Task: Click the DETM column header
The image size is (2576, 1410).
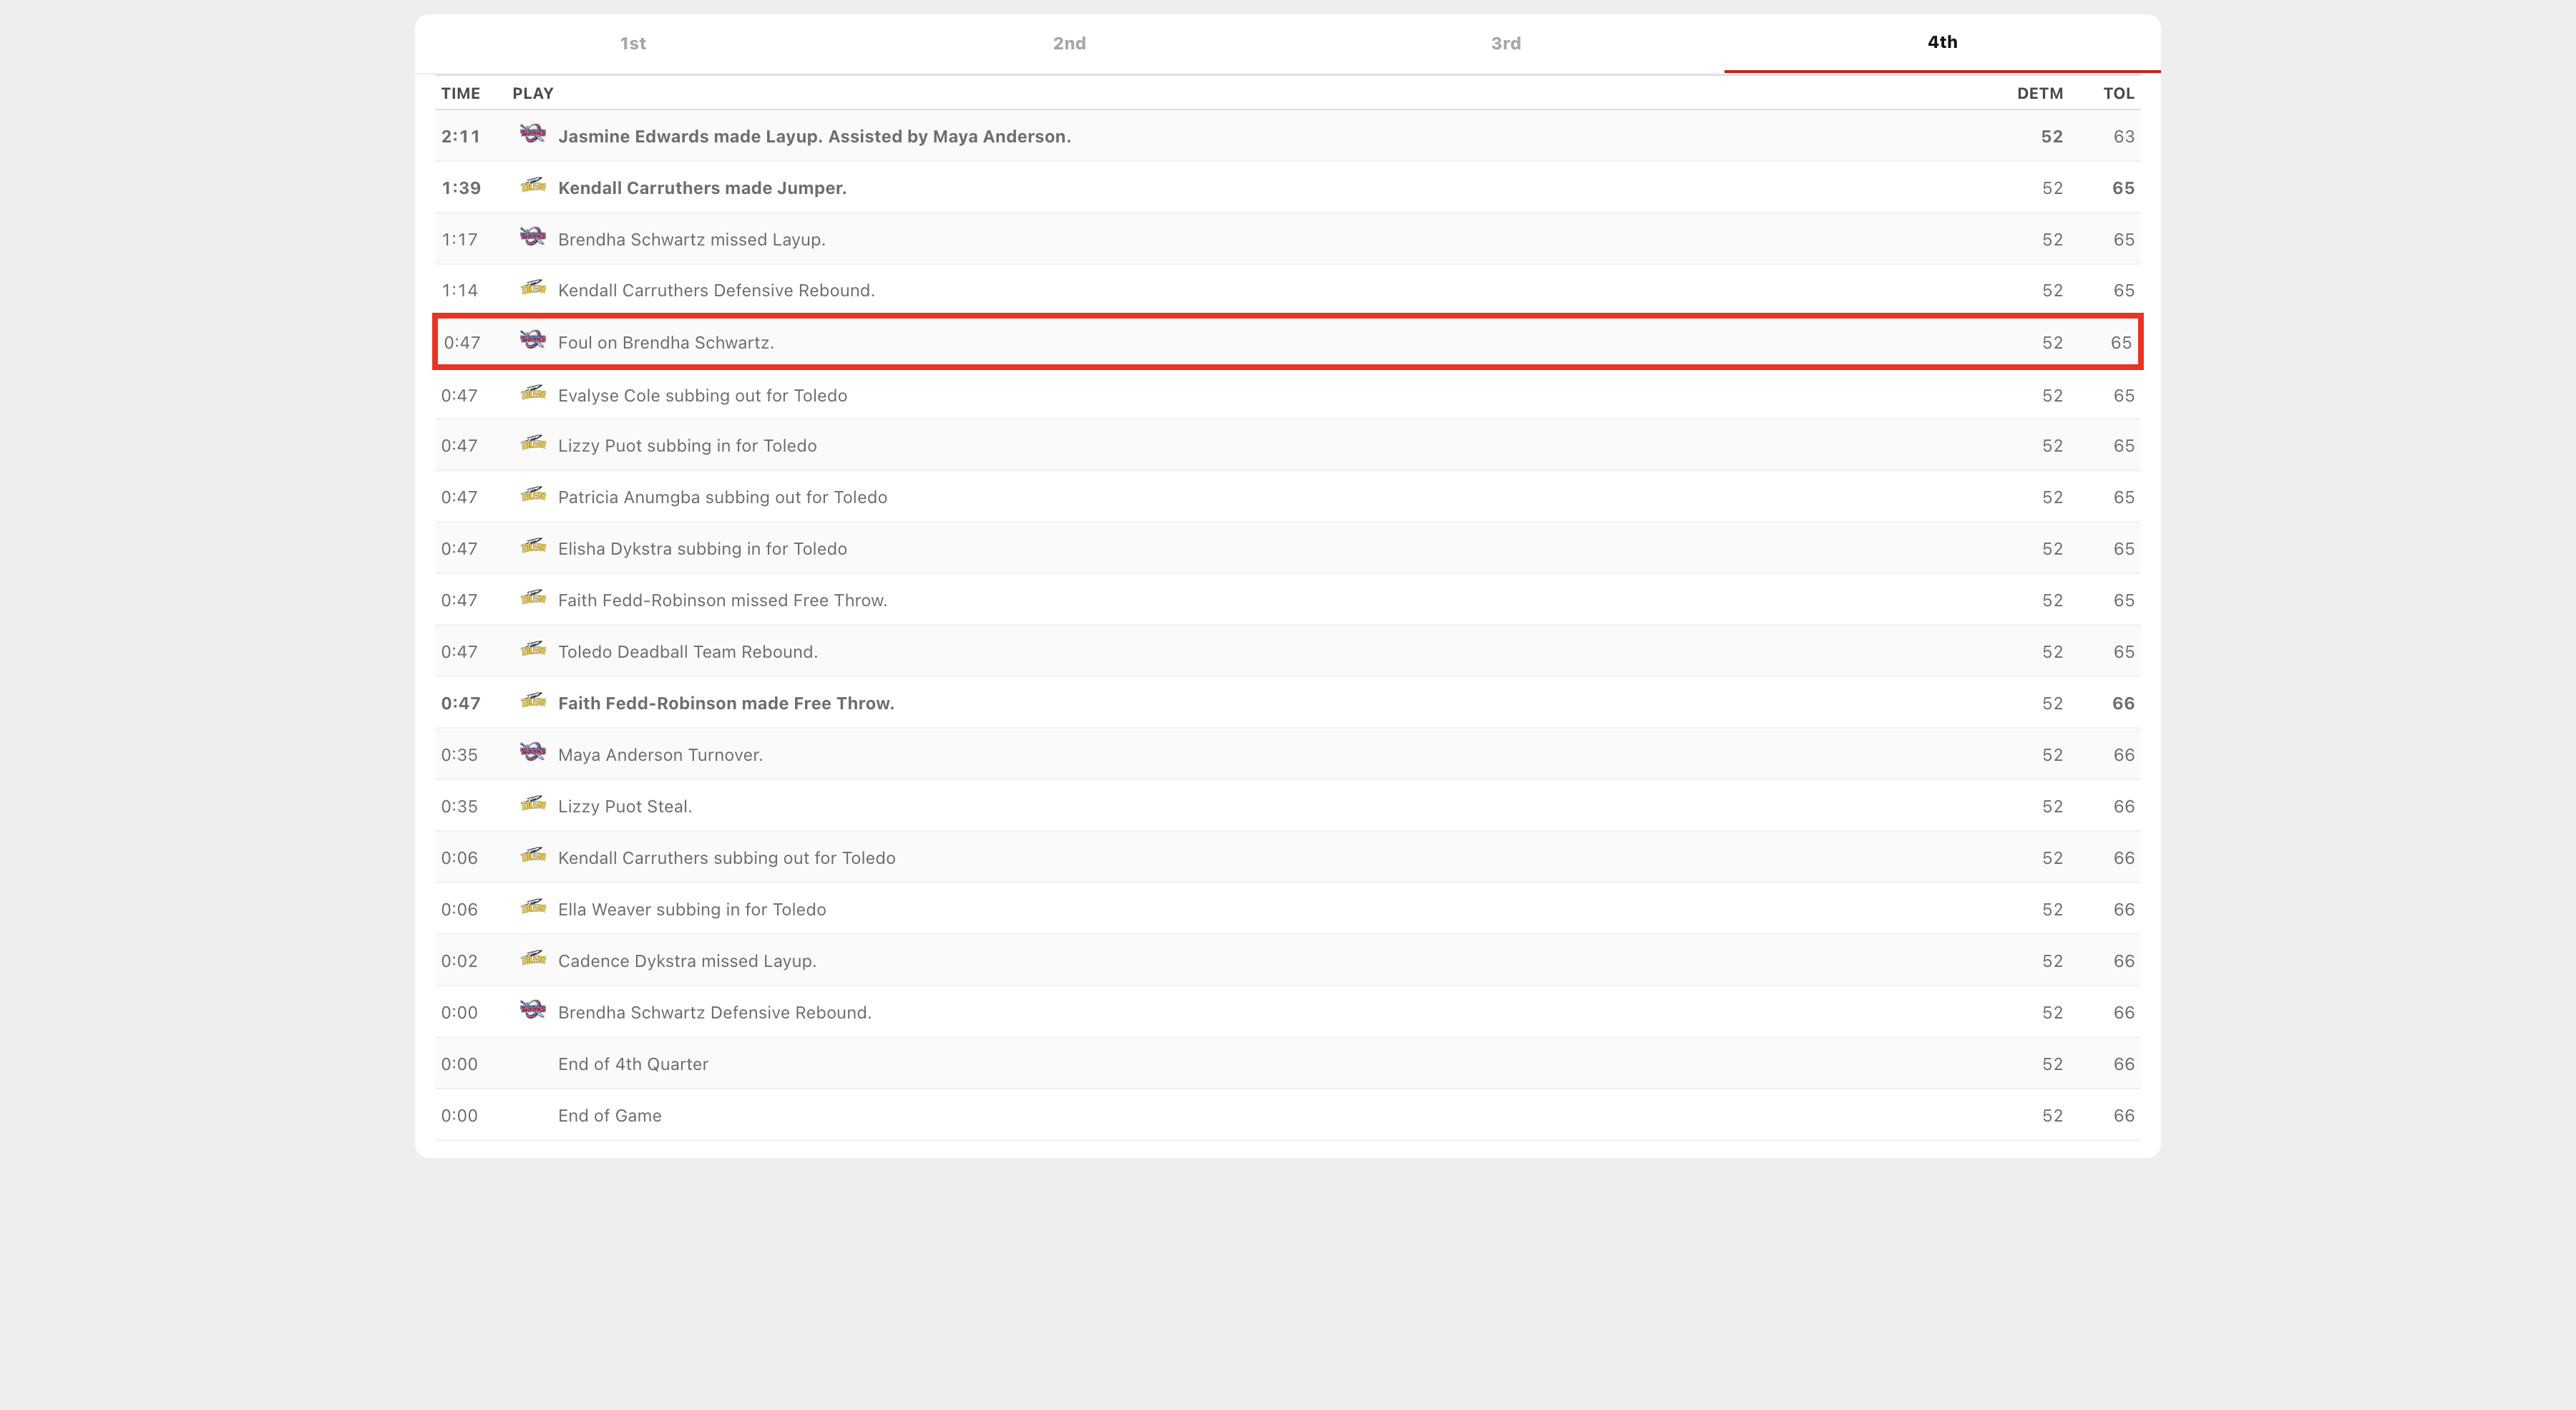Action: (2039, 93)
